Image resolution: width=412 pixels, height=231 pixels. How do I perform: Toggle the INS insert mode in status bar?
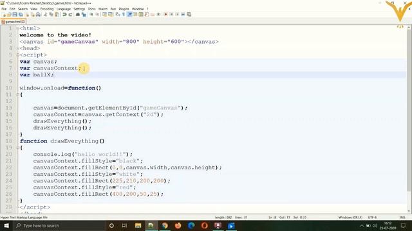pos(402,218)
